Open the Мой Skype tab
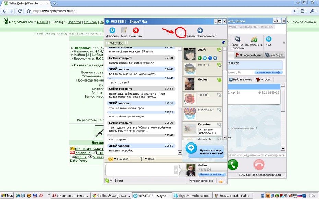Screen dimensions: 319x199 coord(275,55)
